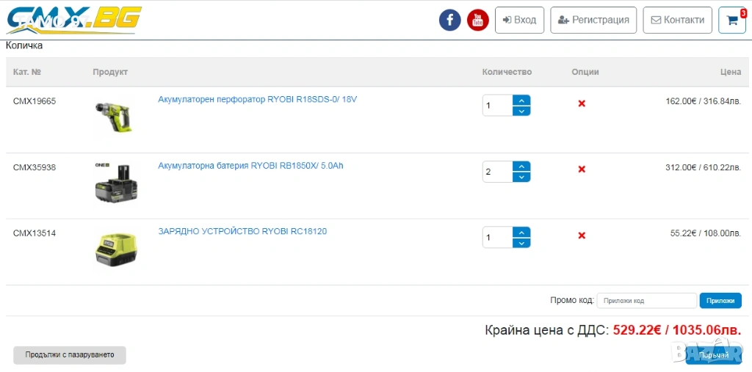Image resolution: width=752 pixels, height=372 pixels.
Task: Decrease quantity of the RYOBI perforator
Action: 521,111
